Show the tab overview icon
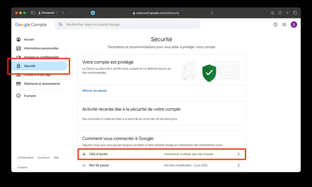 295,13
